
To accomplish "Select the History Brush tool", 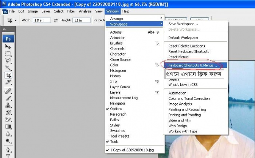I will [8, 112].
